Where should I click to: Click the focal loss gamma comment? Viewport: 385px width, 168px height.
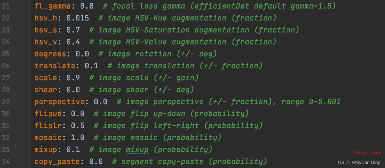coord(224,6)
